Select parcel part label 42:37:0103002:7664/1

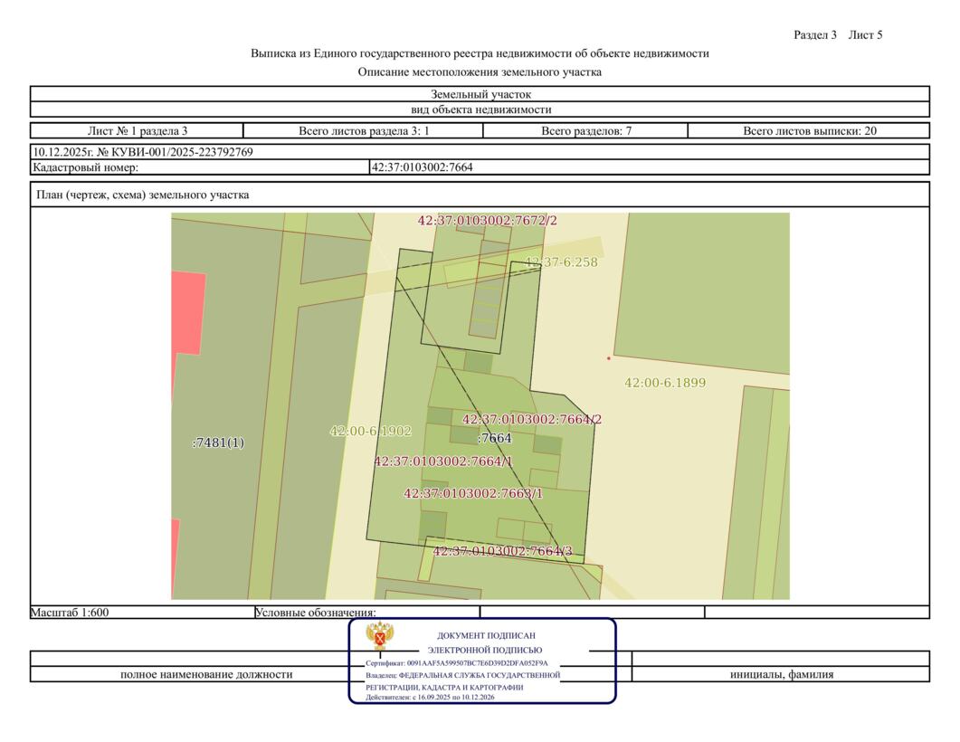tap(443, 461)
